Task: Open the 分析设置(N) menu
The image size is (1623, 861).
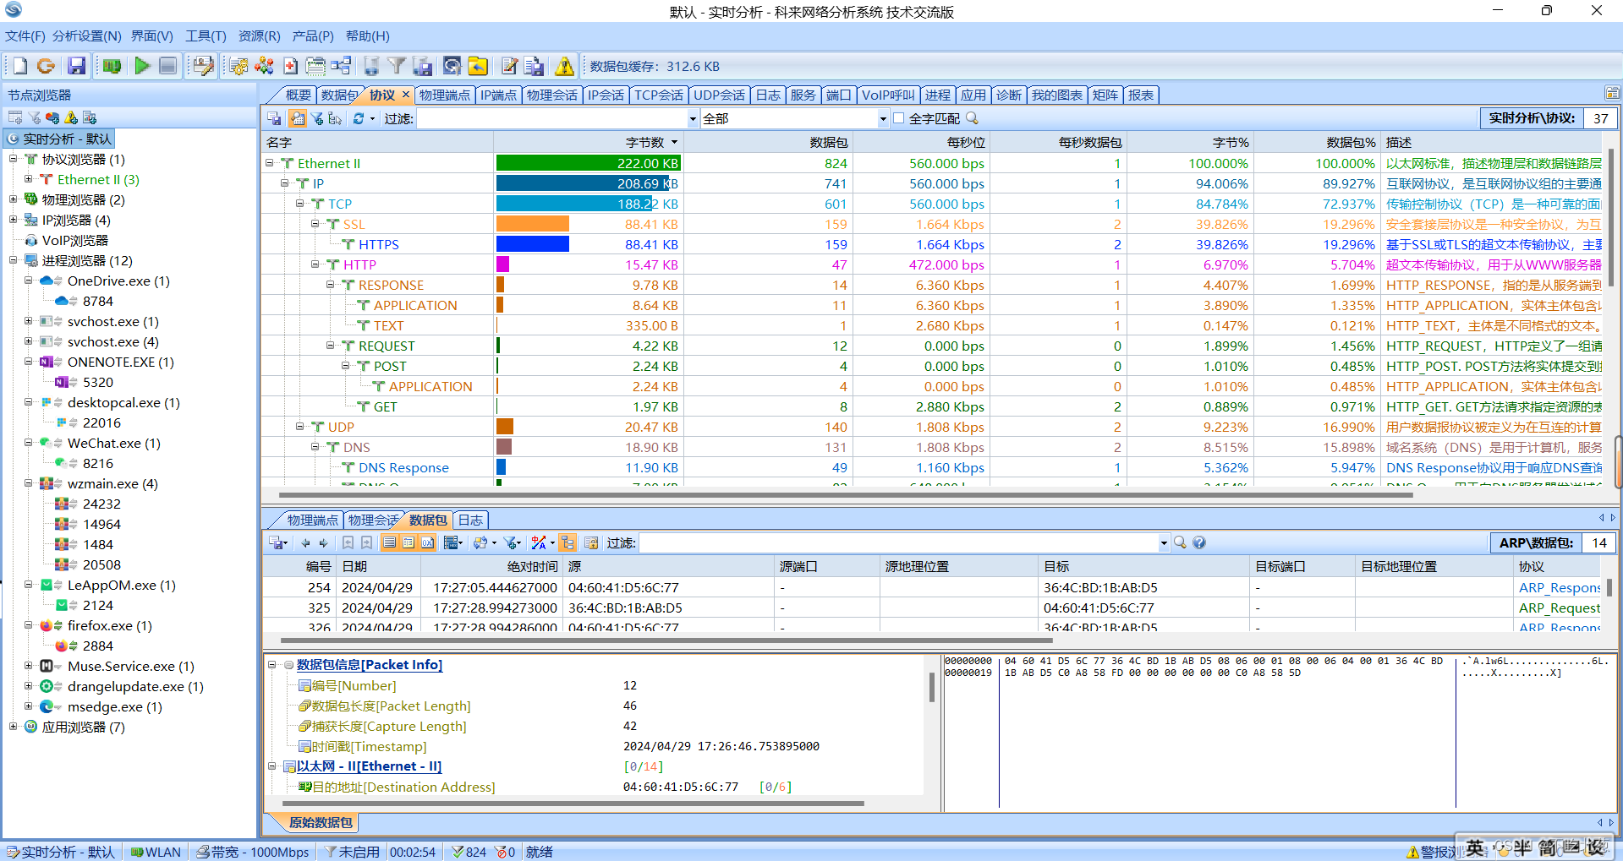Action: [87, 35]
